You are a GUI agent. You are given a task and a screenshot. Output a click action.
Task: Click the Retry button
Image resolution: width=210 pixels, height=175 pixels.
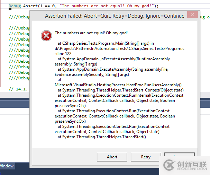tap(146, 157)
